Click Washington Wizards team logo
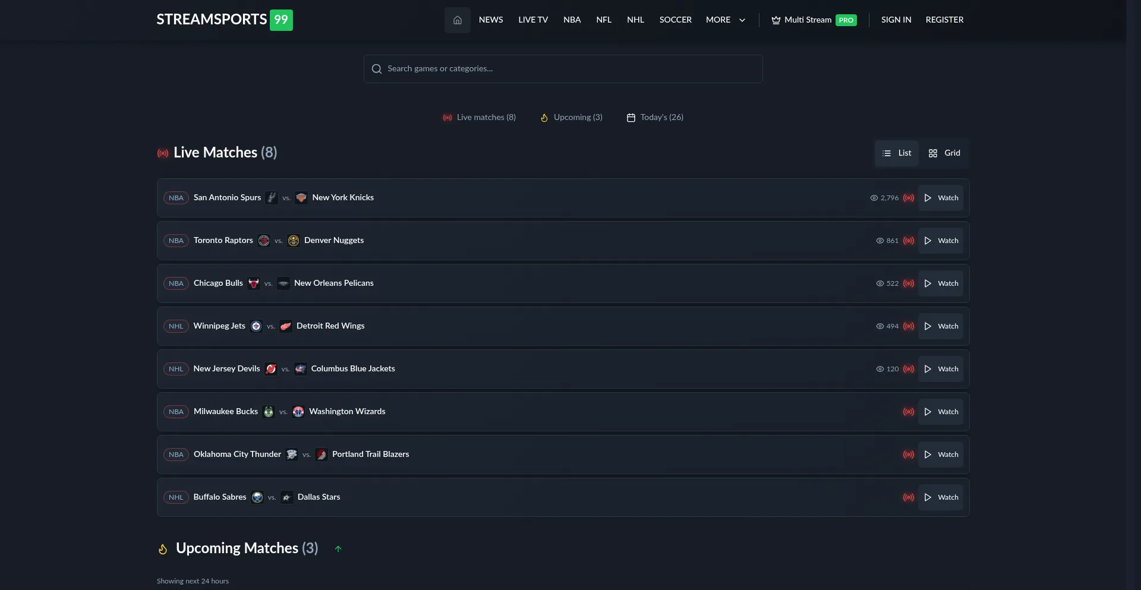The width and height of the screenshot is (1141, 590). (x=298, y=412)
